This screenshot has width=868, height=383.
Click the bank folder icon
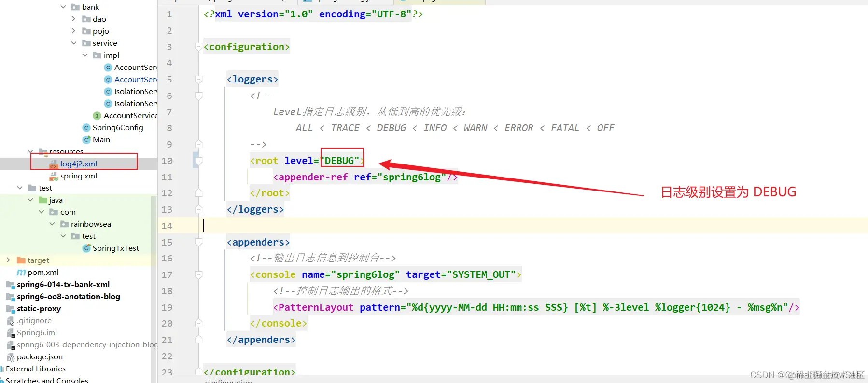(x=75, y=7)
